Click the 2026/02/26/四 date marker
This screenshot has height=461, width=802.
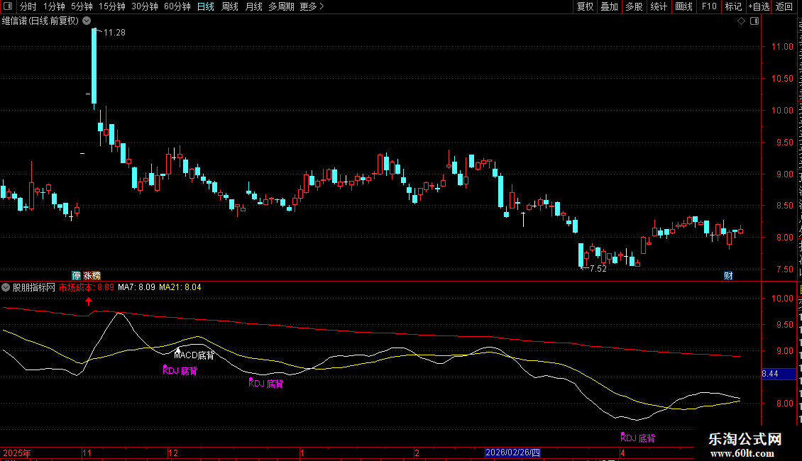(x=512, y=452)
